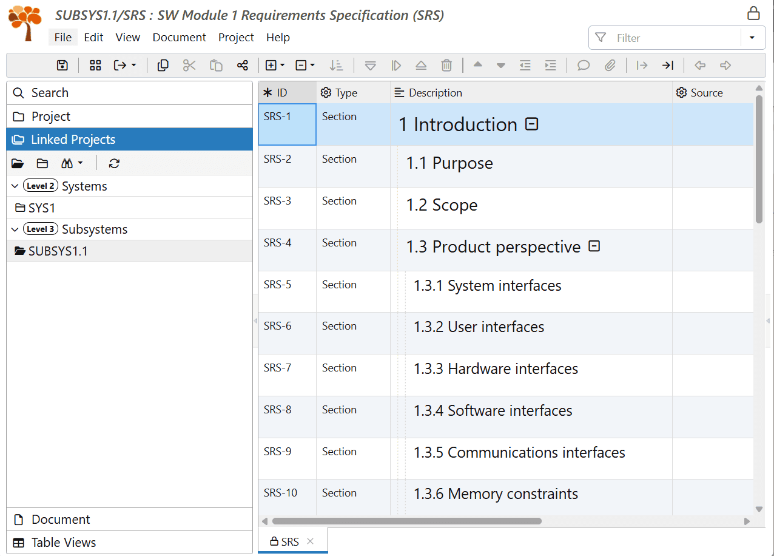
Task: Close the SRS tab
Action: (310, 541)
